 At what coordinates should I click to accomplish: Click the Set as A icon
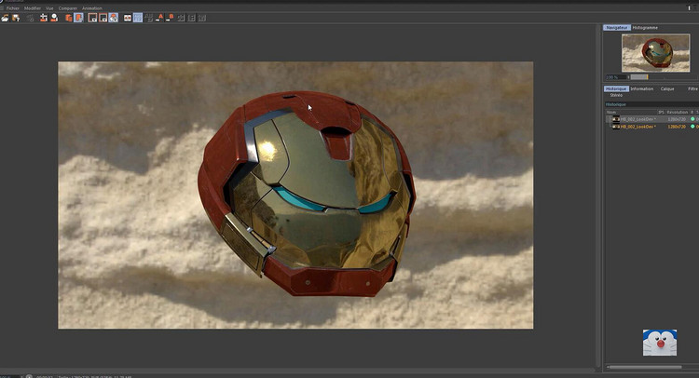coord(159,18)
